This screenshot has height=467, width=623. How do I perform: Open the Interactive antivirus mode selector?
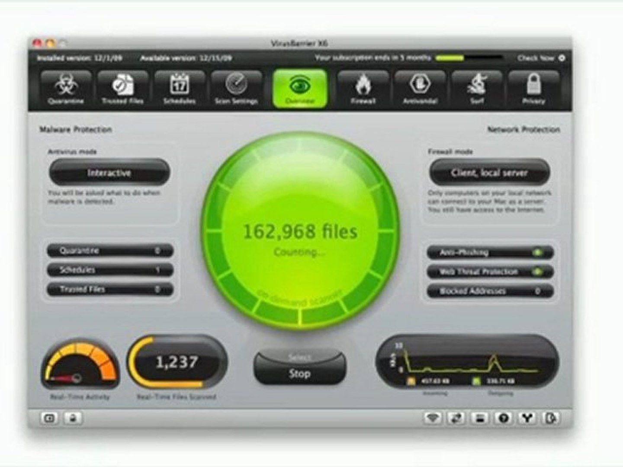[109, 173]
